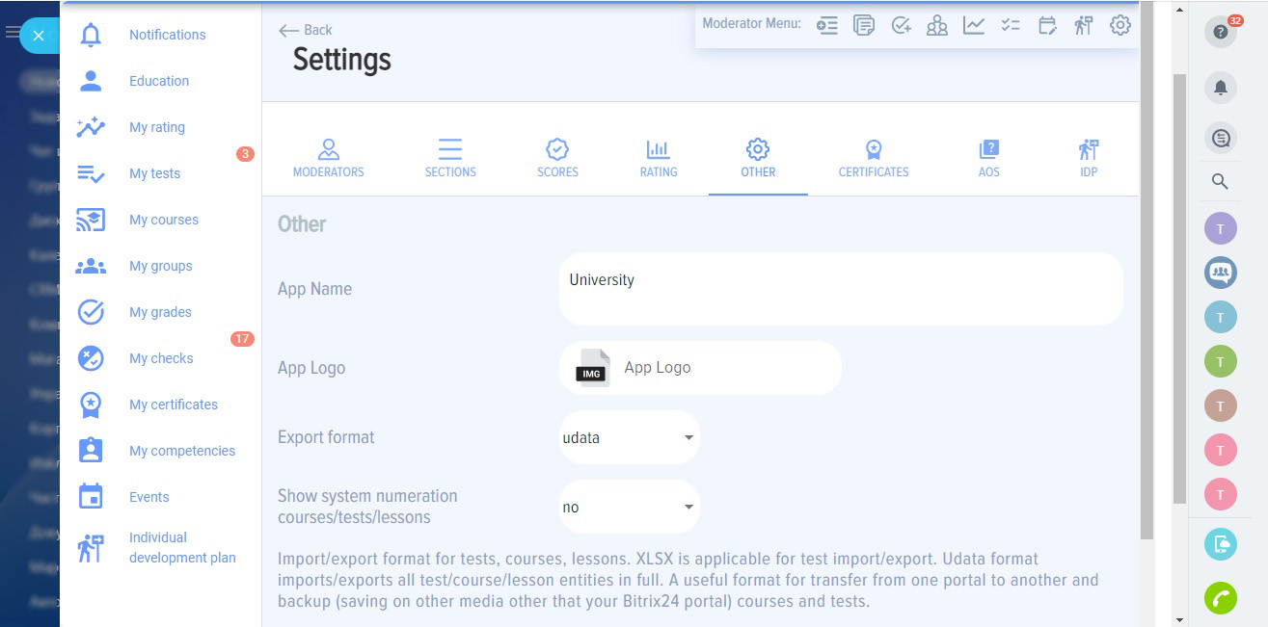Close the side panel with X button
The height and width of the screenshot is (627, 1268).
(39, 36)
